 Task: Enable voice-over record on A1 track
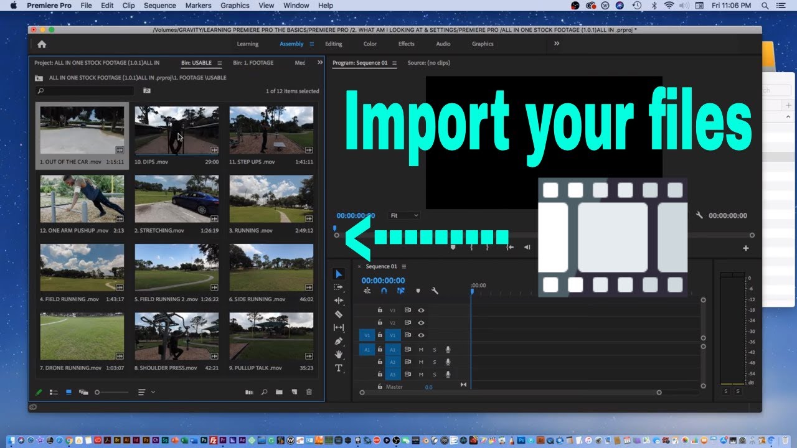coord(448,350)
